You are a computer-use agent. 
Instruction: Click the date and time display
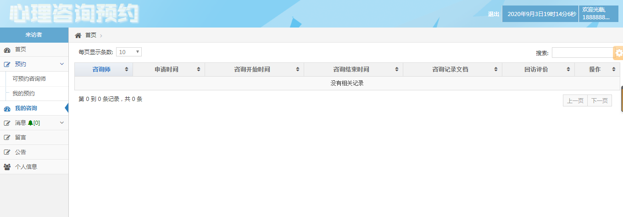(x=540, y=14)
